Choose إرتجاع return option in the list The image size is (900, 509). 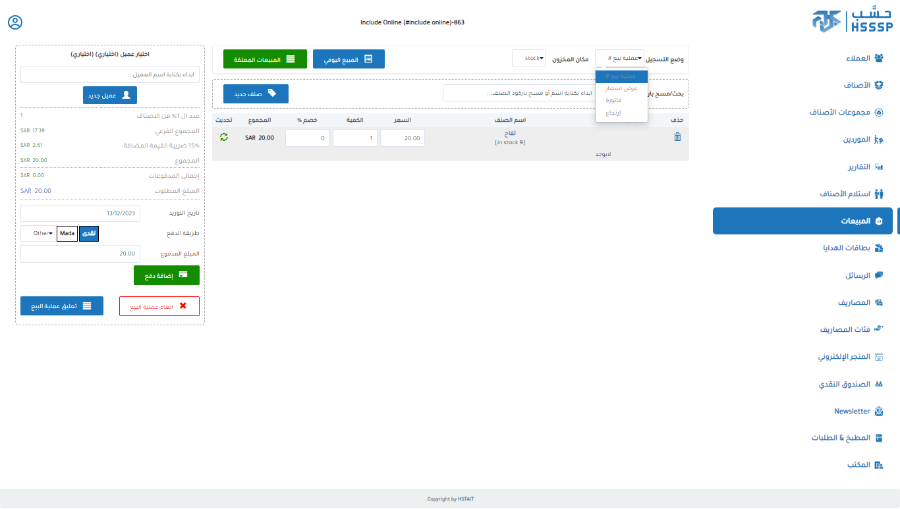(613, 113)
